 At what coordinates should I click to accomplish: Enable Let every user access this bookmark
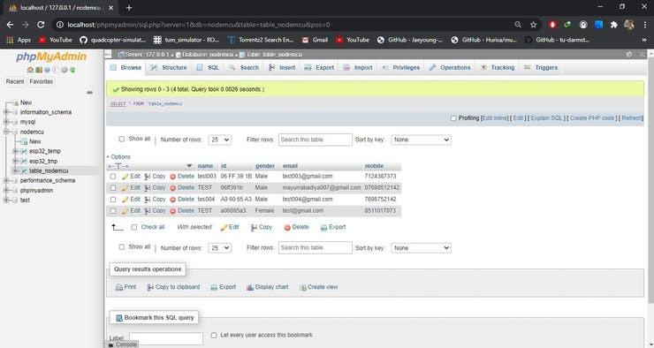pyautogui.click(x=214, y=335)
